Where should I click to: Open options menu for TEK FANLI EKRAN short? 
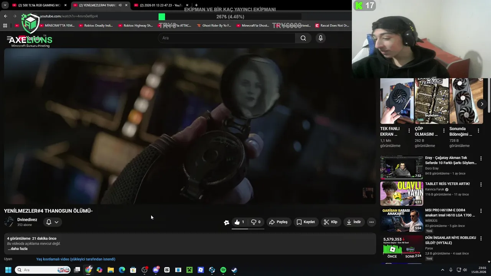(x=409, y=131)
